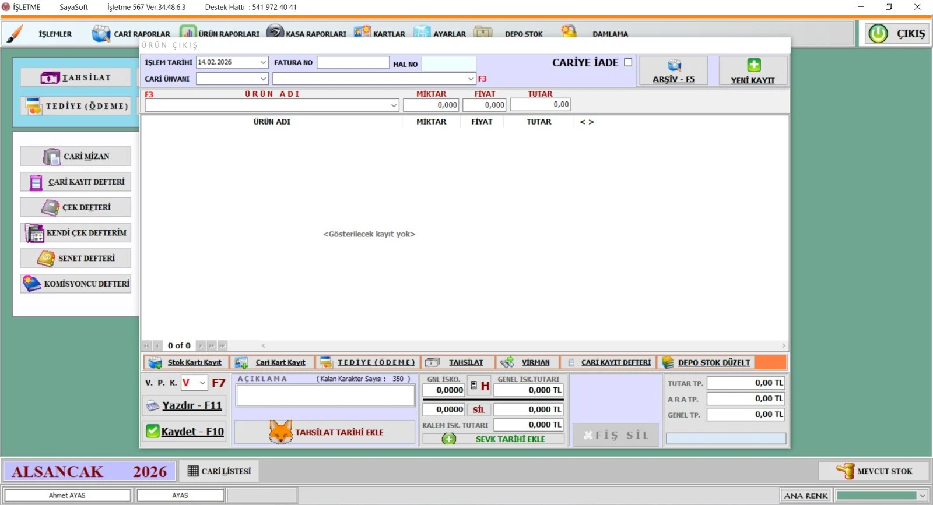
Task: Open KOMİSYONCU DEFTERİ from the sidebar
Action: click(76, 284)
